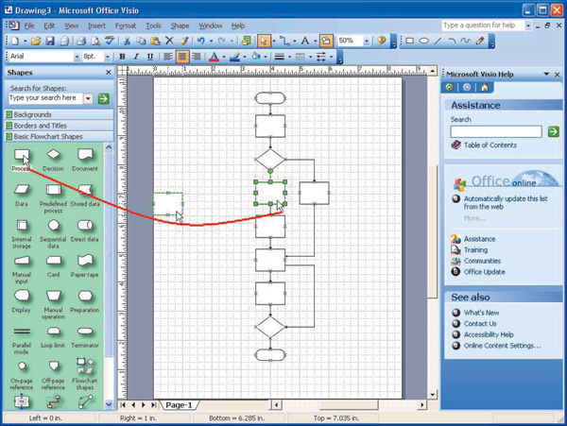This screenshot has height=426, width=567.
Task: Open the zoom level dropdown
Action: coord(366,42)
